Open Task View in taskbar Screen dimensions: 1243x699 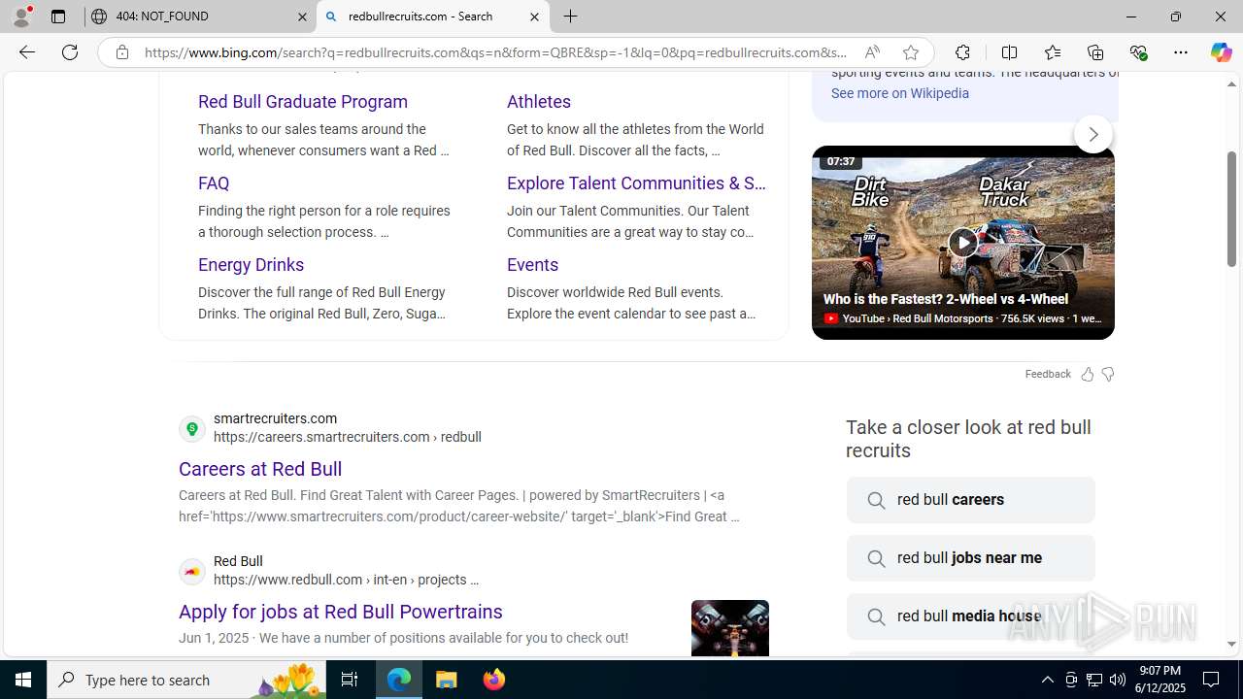pos(350,680)
